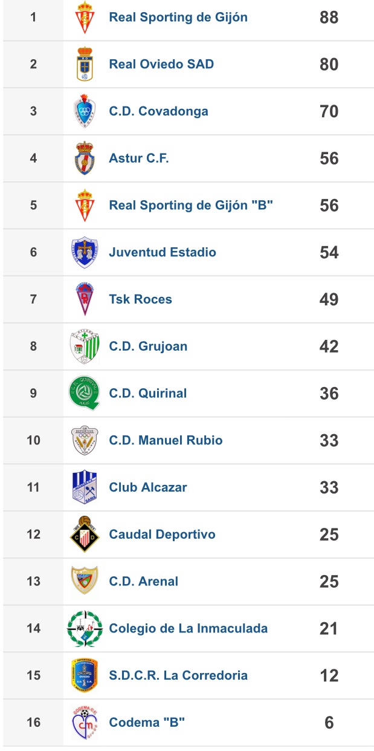The width and height of the screenshot is (374, 751).
Task: Click the Tsk Roces team badge
Action: [x=85, y=299]
